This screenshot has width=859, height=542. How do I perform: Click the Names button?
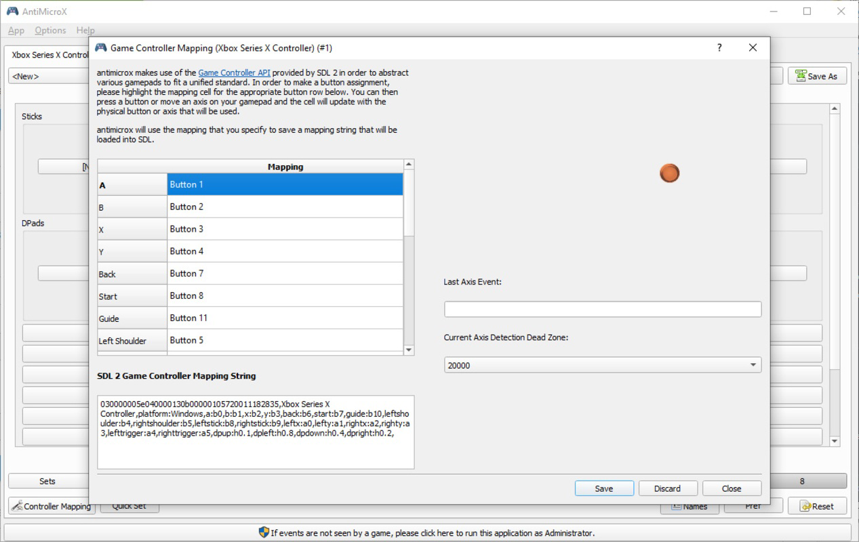[690, 507]
